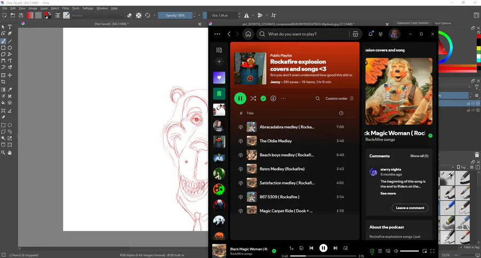Toggle Filter in Tag checkbox in brush presets
Viewport: 481px width, 258px height.
tap(461, 247)
